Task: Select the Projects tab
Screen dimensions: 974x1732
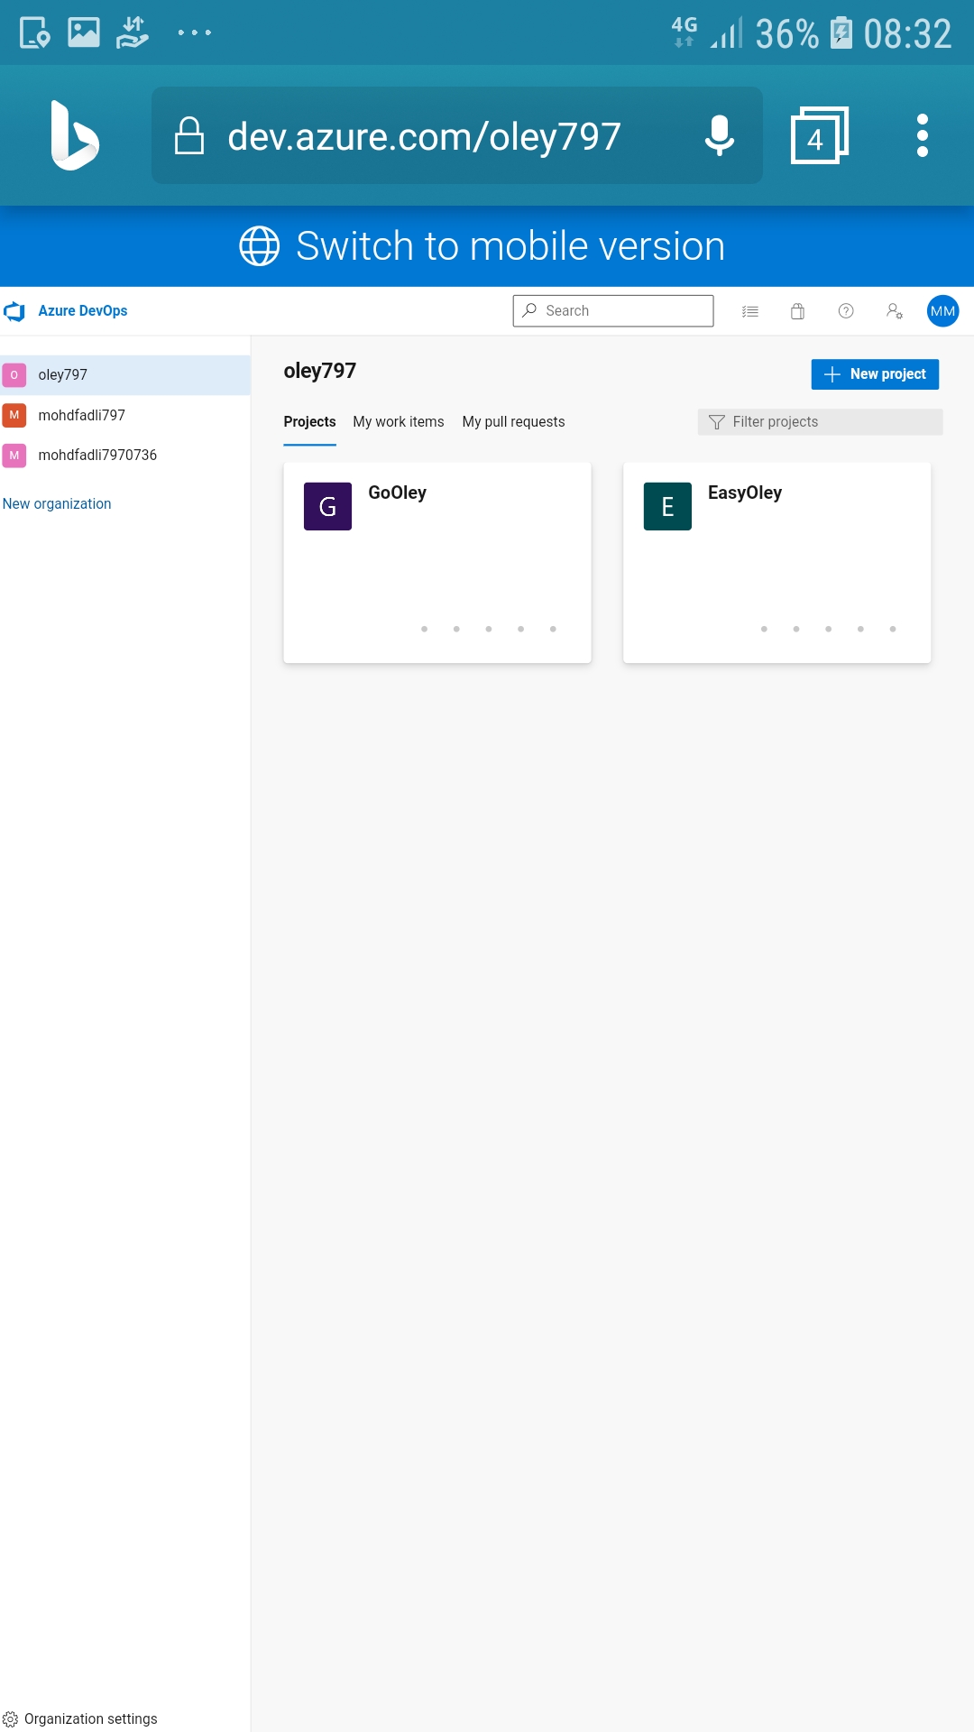Action: 309,422
